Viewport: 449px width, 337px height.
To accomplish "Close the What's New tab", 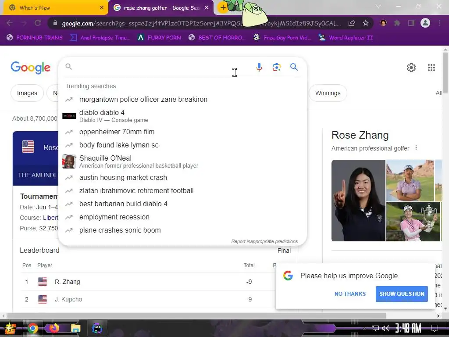I will coord(102,8).
